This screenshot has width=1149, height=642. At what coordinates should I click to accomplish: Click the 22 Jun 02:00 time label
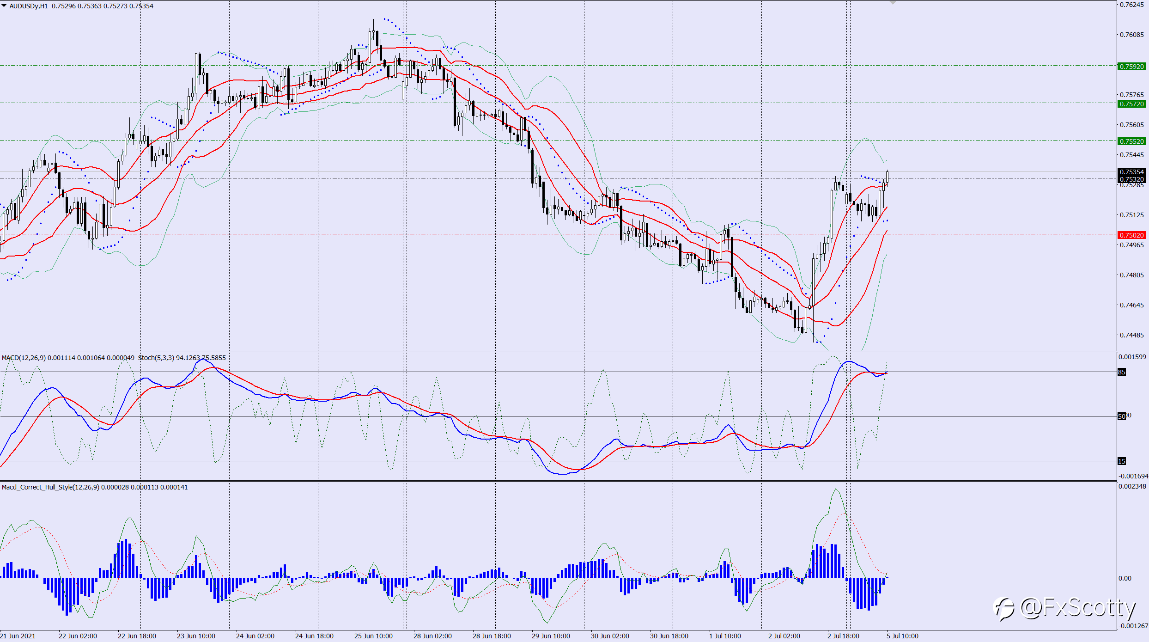[x=78, y=636]
